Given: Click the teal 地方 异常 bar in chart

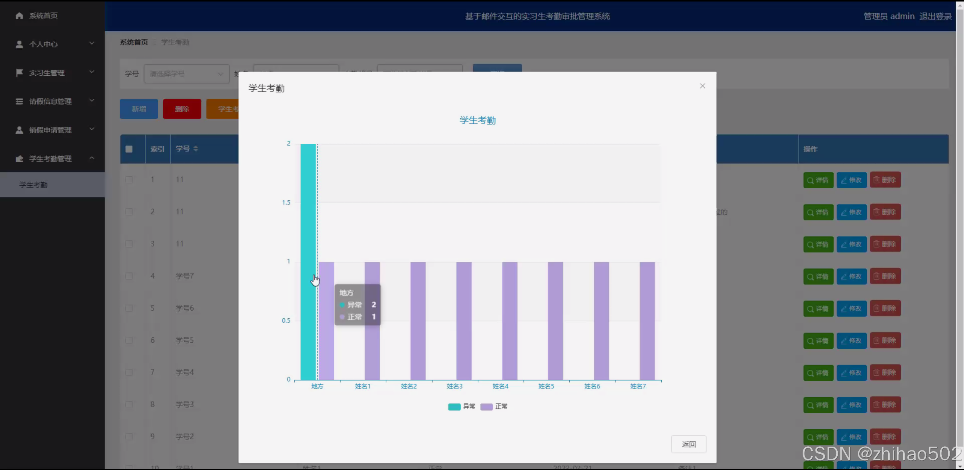Looking at the screenshot, I should tap(308, 226).
